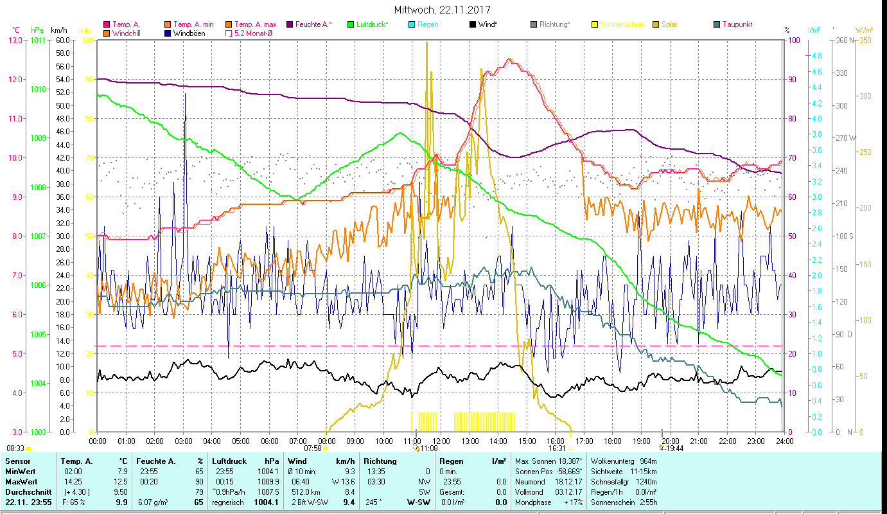Click the 'Schneefallgr 1240m' entry

pos(624,482)
